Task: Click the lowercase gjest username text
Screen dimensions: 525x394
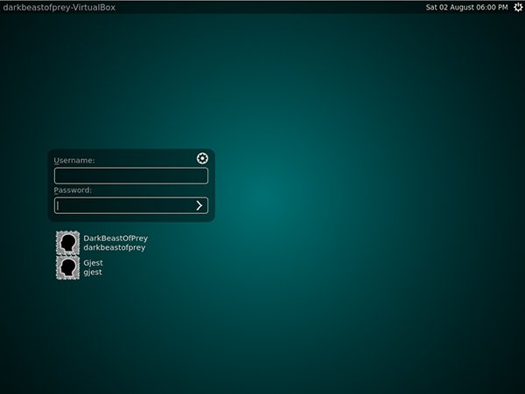Action: (93, 273)
